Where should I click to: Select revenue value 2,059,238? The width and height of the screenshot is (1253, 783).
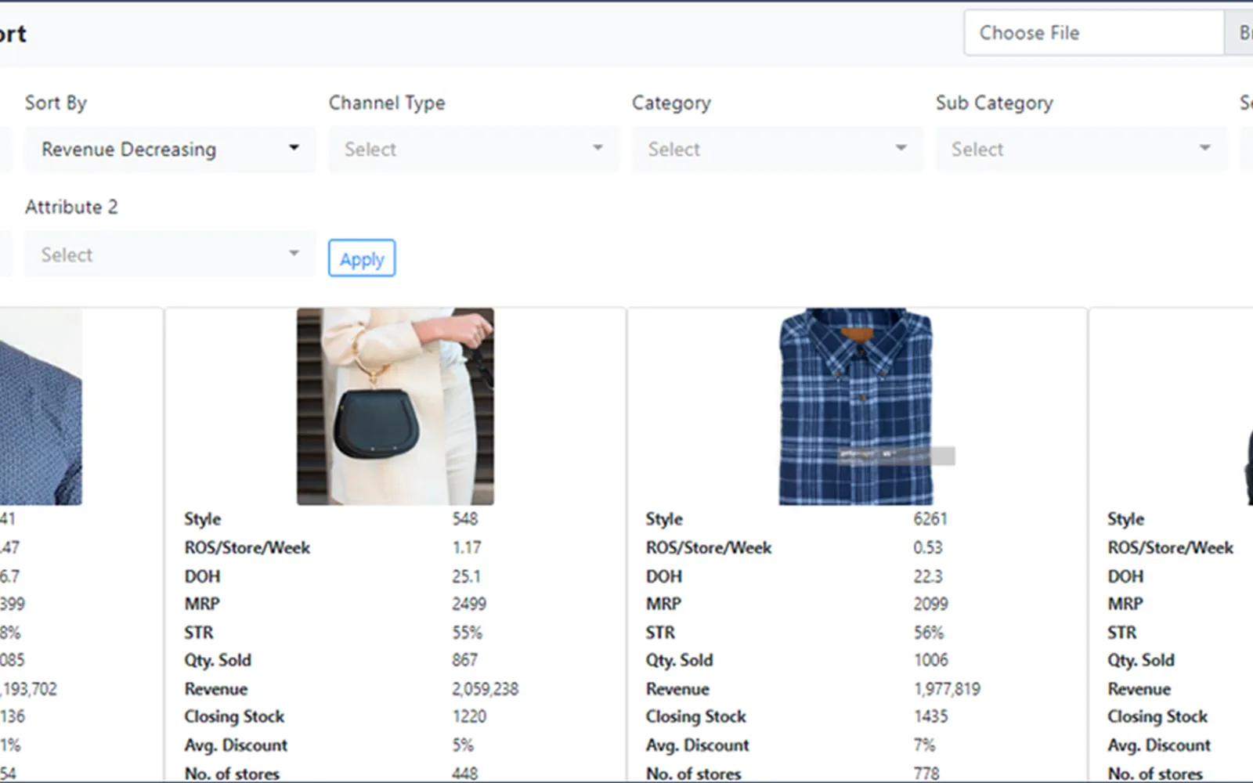coord(485,689)
